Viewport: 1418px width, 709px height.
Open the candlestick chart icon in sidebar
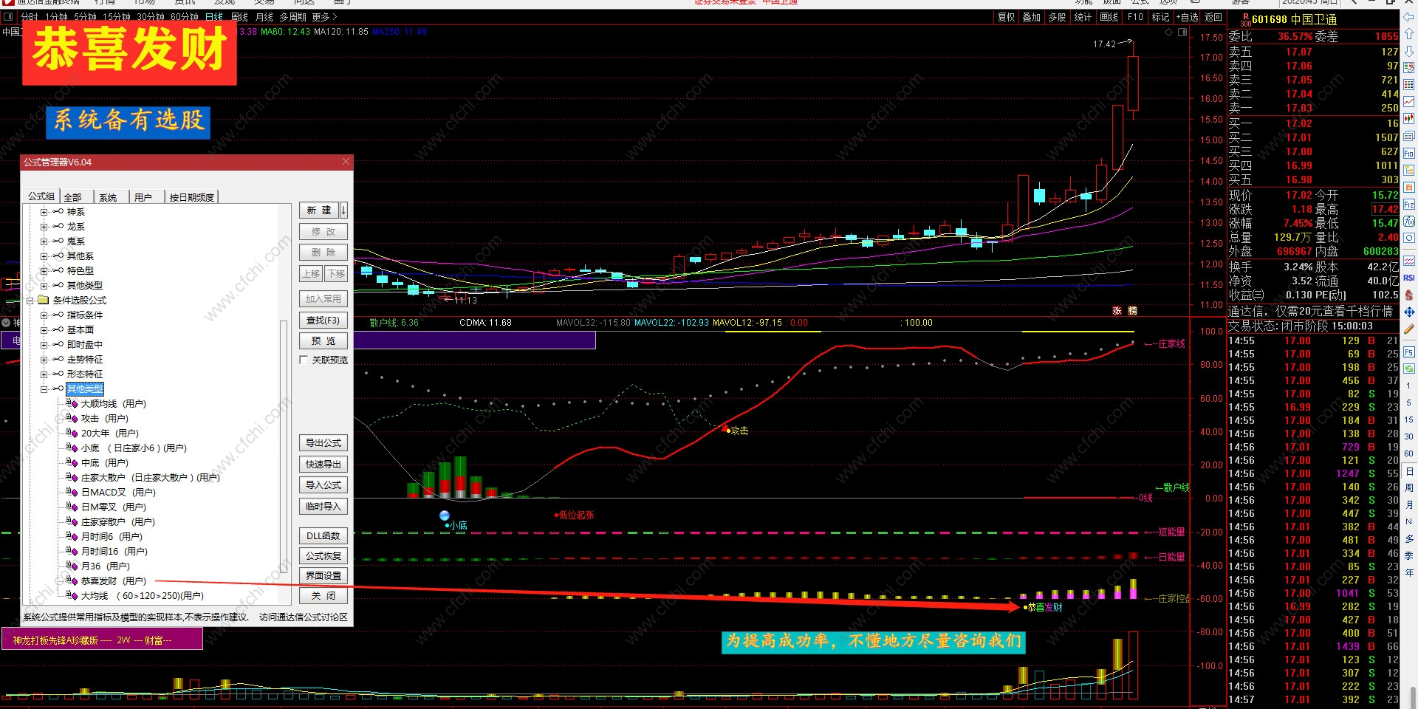(1409, 119)
